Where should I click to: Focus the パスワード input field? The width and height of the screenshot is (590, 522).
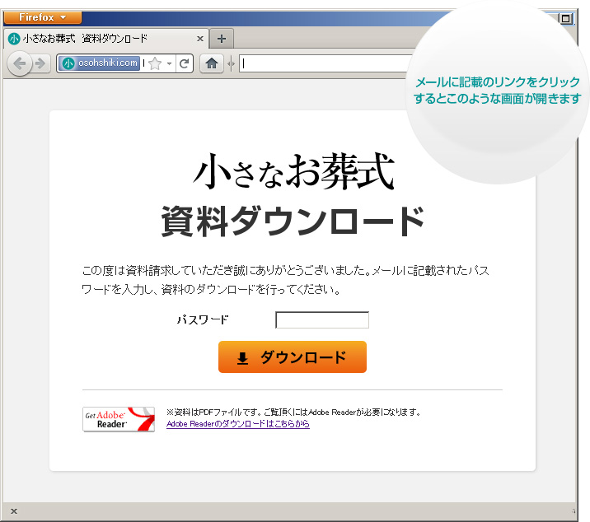pyautogui.click(x=322, y=320)
